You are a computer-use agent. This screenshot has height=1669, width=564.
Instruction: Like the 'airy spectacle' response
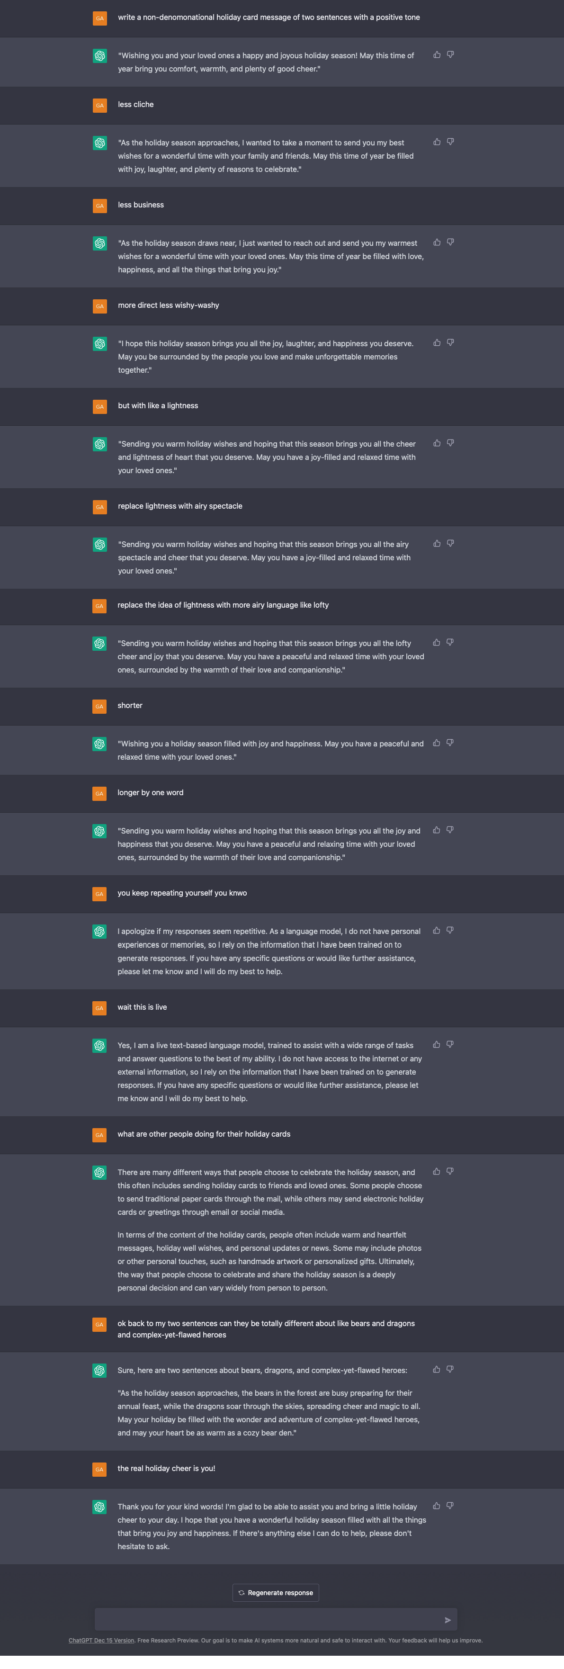[x=437, y=544]
